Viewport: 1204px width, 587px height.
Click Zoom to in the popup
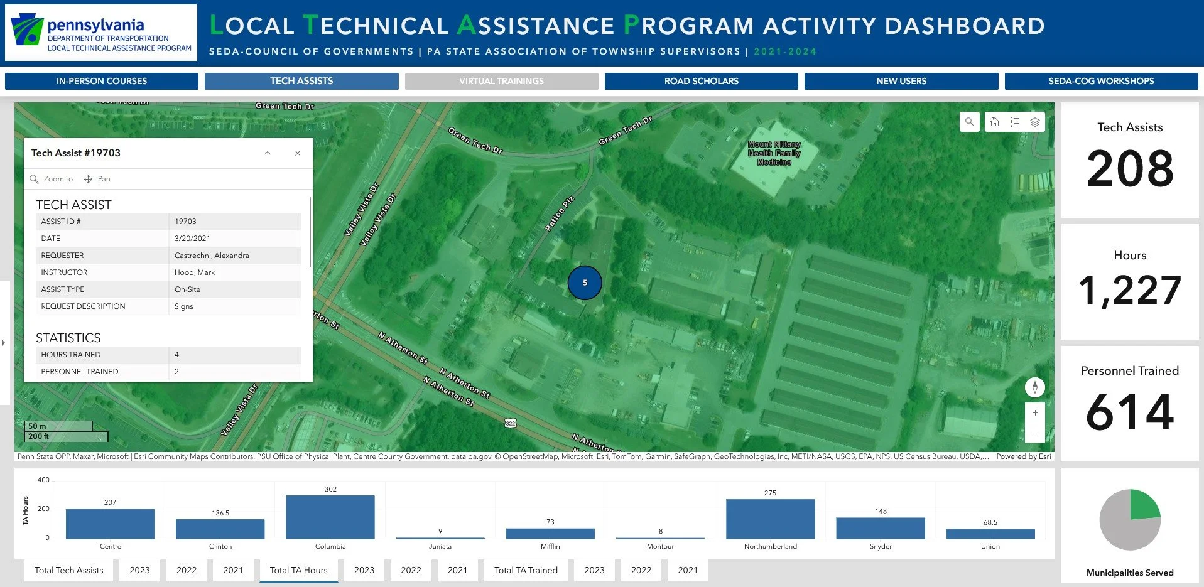[52, 179]
